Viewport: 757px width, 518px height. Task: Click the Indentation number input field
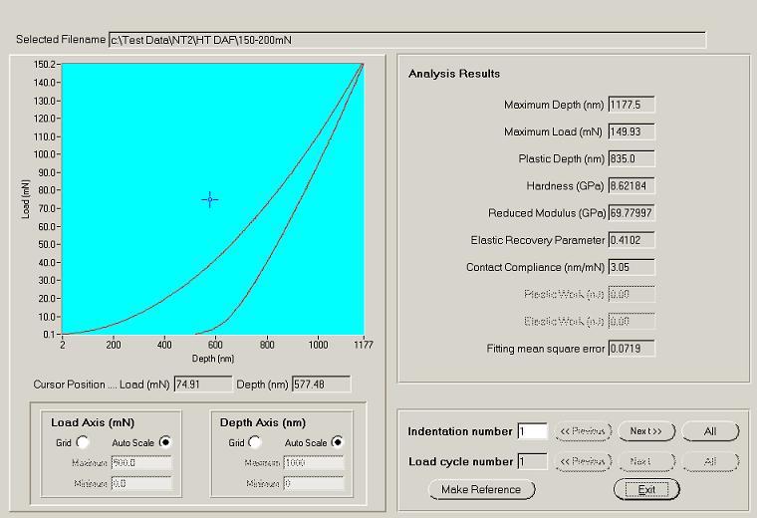click(532, 431)
